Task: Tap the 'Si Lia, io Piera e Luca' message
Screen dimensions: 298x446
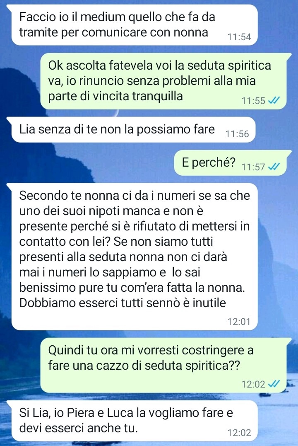Action: (135, 421)
